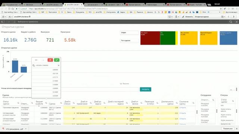
Task: Search the Статусы list magnifier
Action: point(233,101)
